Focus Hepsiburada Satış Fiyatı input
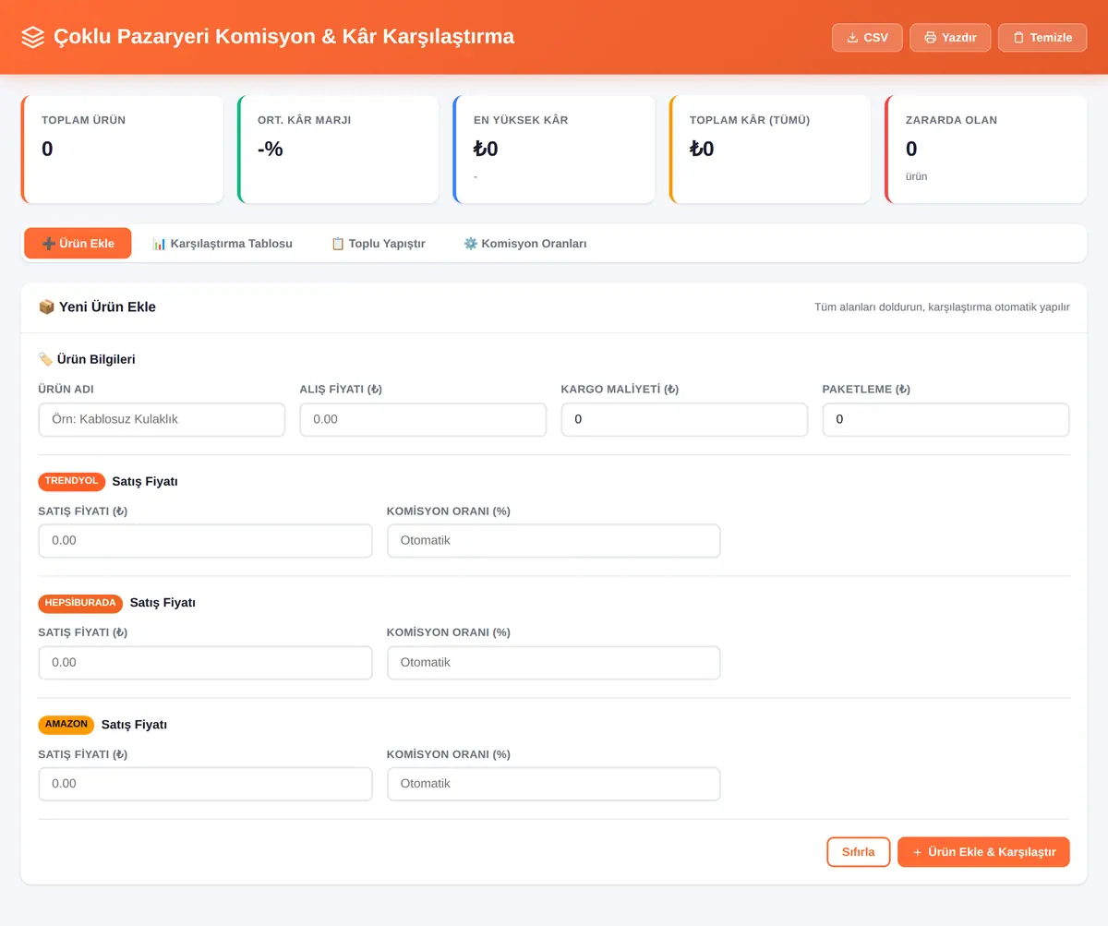The height and width of the screenshot is (926, 1108). tap(205, 663)
